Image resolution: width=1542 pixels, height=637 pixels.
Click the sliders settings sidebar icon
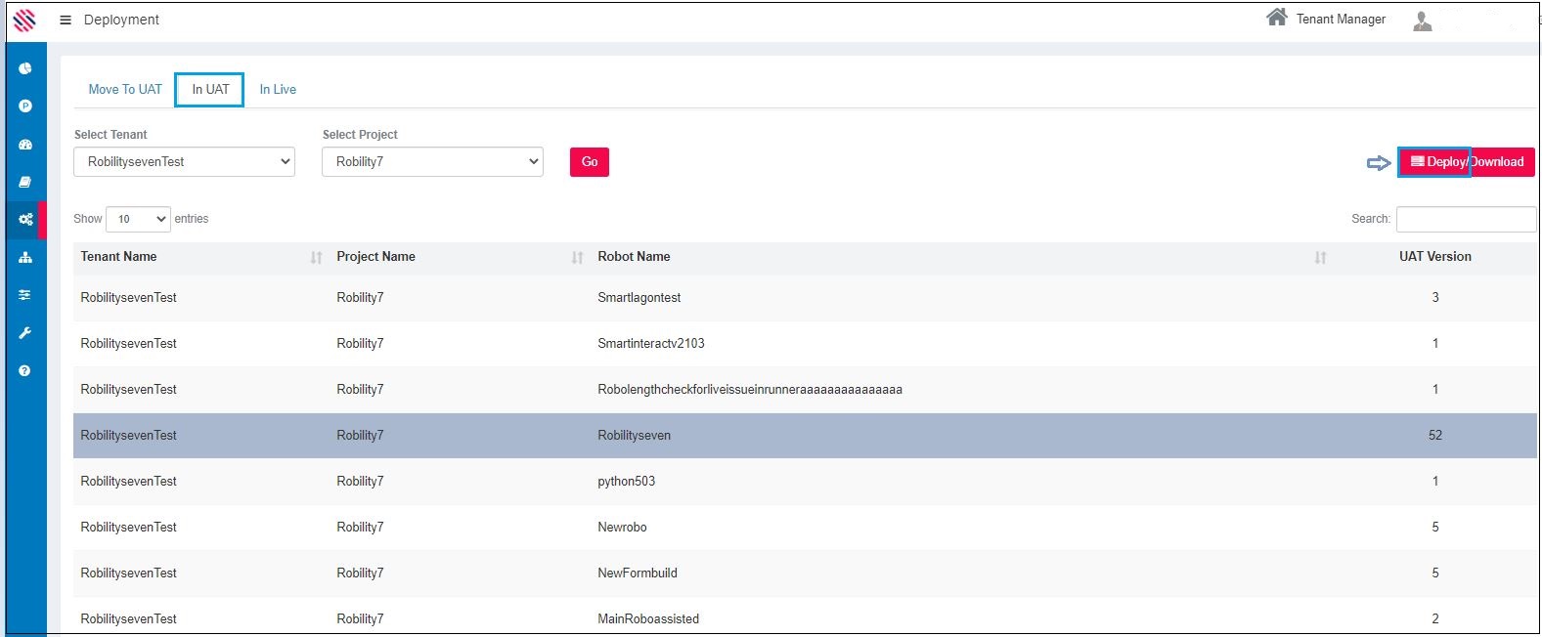coord(25,295)
